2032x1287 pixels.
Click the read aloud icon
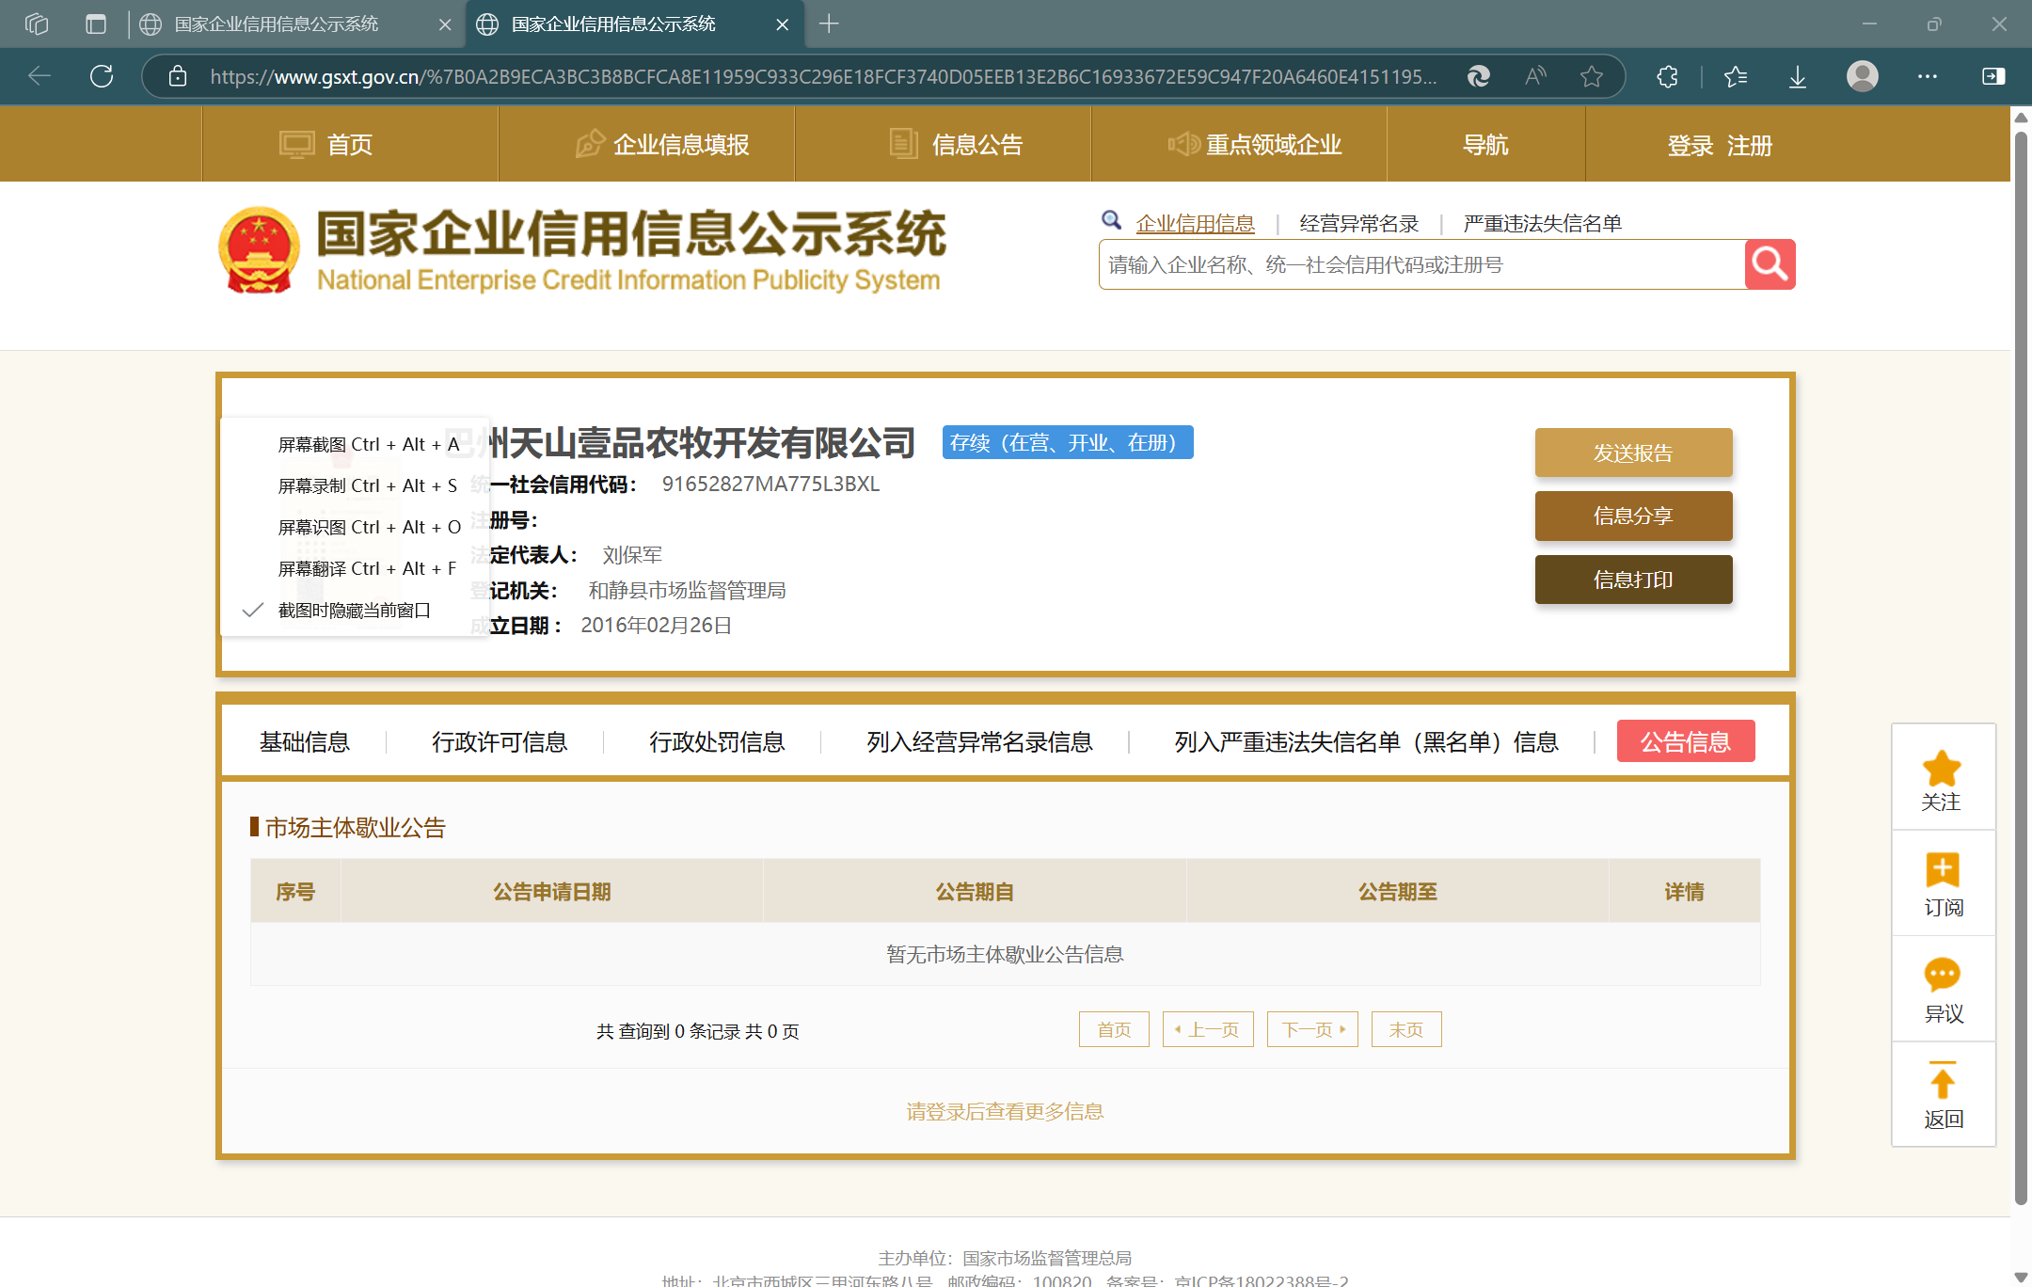pyautogui.click(x=1535, y=76)
